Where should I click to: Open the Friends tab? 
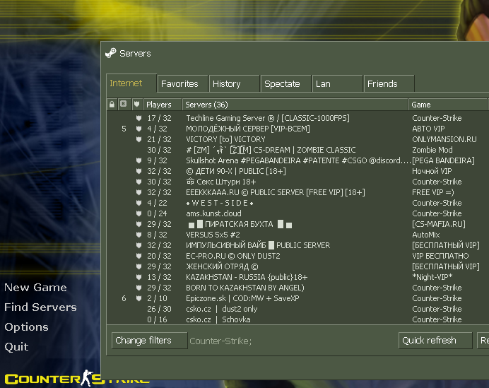pyautogui.click(x=389, y=83)
